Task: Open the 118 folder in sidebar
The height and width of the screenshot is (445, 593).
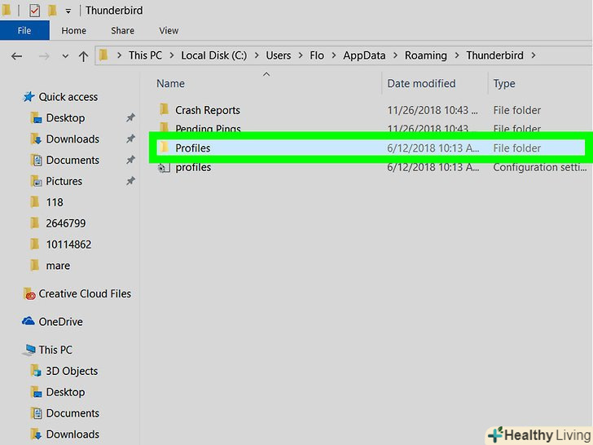Action: tap(55, 202)
